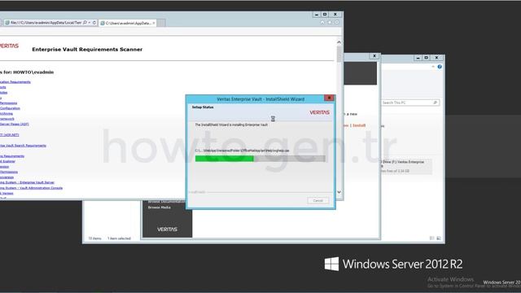The width and height of the screenshot is (521, 293).
Task: Close the C:\Users\evadmin\AppData tab
Action: 154,23
